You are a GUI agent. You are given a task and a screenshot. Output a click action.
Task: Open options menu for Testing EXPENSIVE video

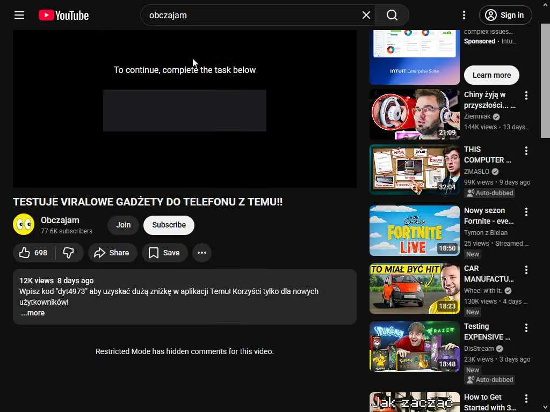point(526,328)
